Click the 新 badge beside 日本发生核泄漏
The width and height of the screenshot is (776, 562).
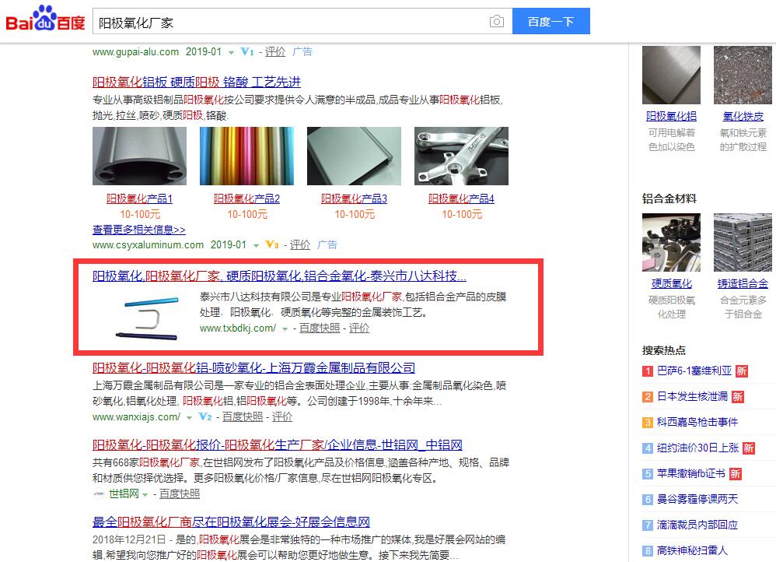click(x=737, y=397)
